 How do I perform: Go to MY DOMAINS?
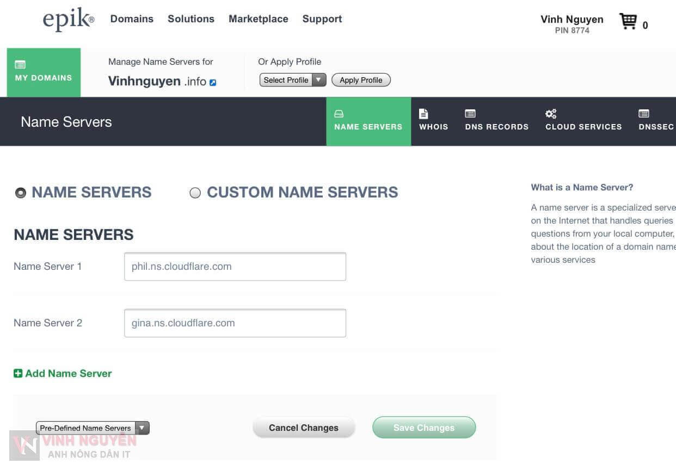pos(44,72)
